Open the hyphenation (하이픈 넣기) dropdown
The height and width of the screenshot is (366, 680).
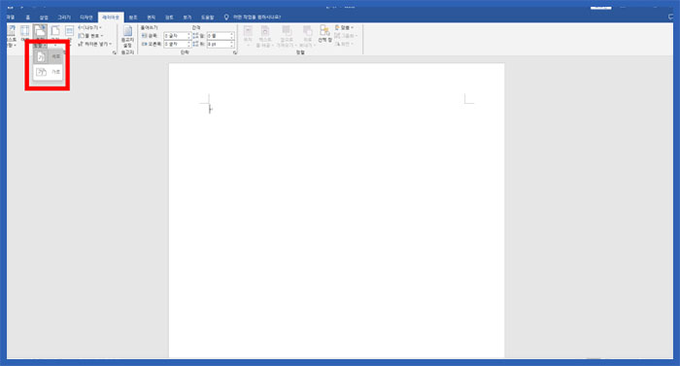[95, 44]
